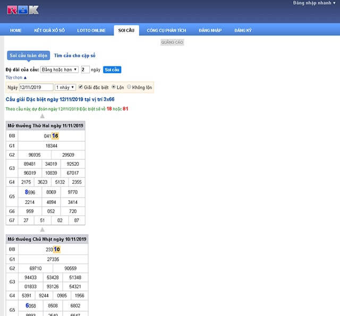
Task: Open the 1 nháy dropdown
Action: click(x=65, y=87)
